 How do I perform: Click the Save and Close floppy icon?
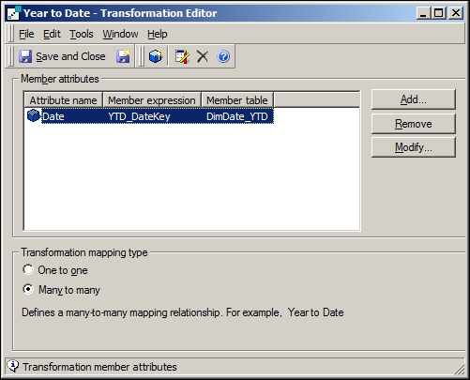pyautogui.click(x=25, y=56)
